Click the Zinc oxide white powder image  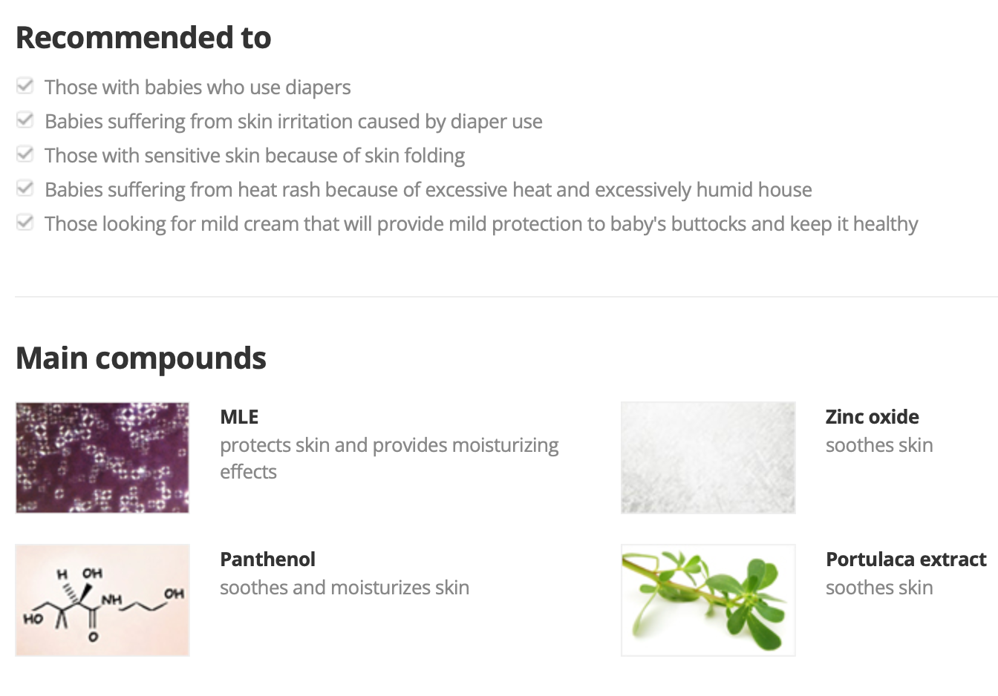[x=708, y=458]
